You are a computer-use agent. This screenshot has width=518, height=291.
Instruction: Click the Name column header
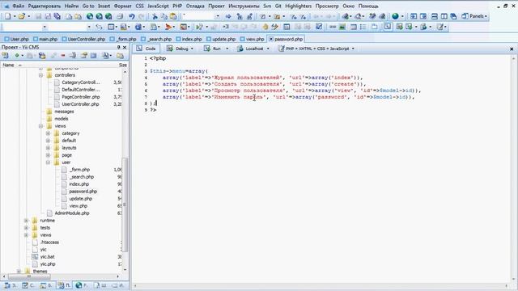point(9,65)
